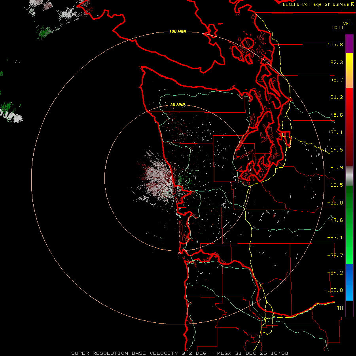
Task: Pick the -63.1 velocity scale value
Action: pos(335,238)
